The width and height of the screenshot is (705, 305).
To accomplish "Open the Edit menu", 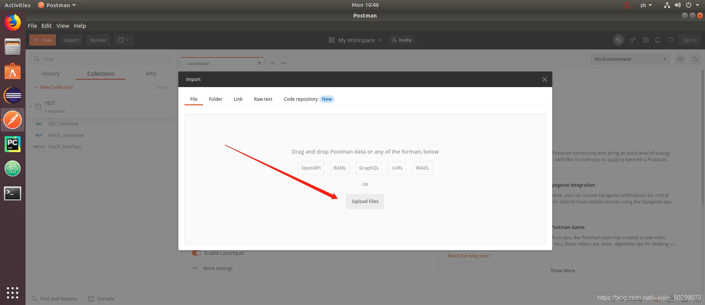I will point(46,25).
